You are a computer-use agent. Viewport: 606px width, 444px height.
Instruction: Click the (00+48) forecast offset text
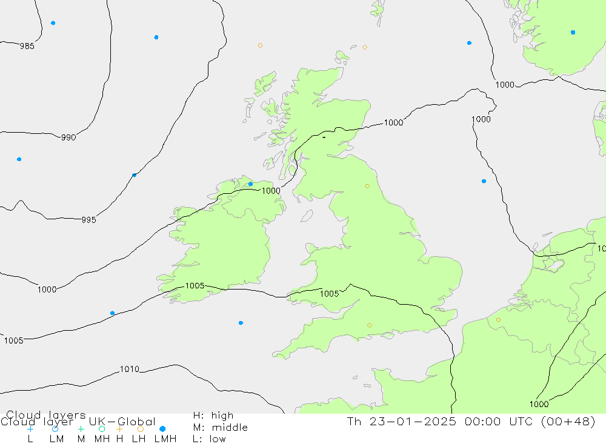pos(568,421)
